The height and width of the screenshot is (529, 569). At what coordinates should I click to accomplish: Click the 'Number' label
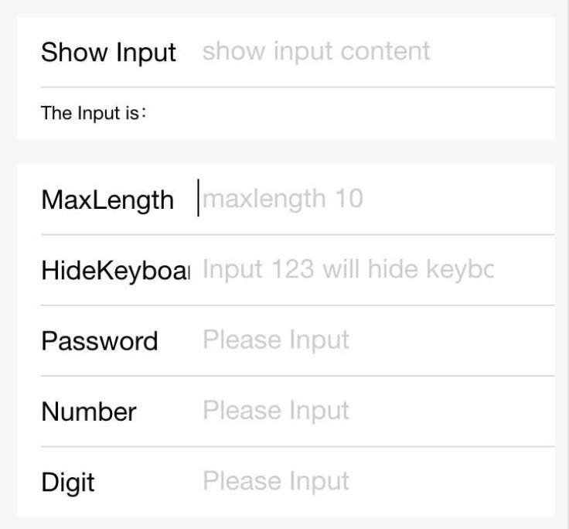pyautogui.click(x=89, y=411)
